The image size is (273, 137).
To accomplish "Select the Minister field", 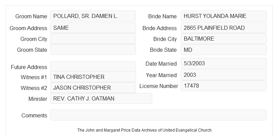I will click(x=101, y=98).
